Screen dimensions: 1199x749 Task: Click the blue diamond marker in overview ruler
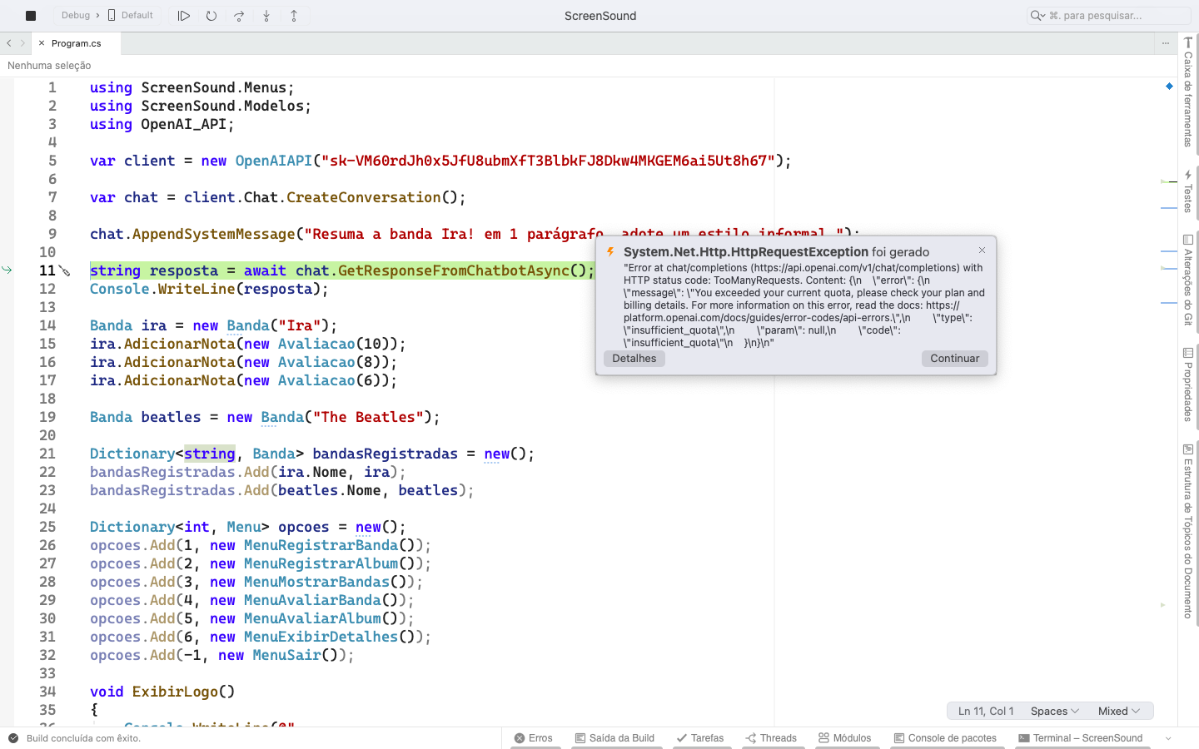pyautogui.click(x=1169, y=86)
